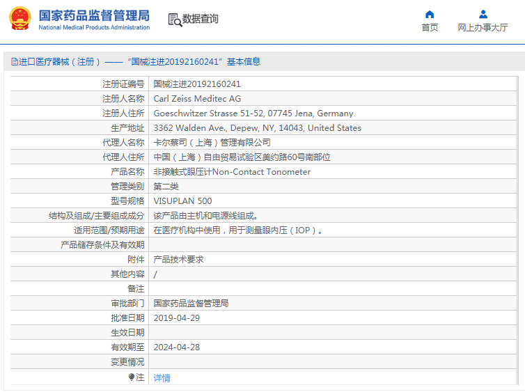The width and height of the screenshot is (525, 392).
Task: Select approval department 国家药品监督管理局 in table
Action: (x=191, y=304)
